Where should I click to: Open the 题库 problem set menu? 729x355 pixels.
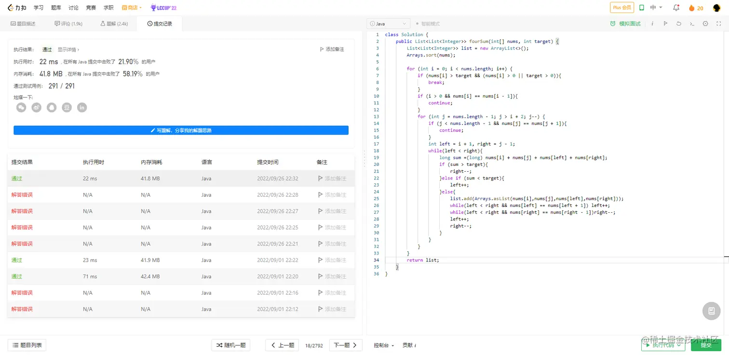pyautogui.click(x=56, y=8)
